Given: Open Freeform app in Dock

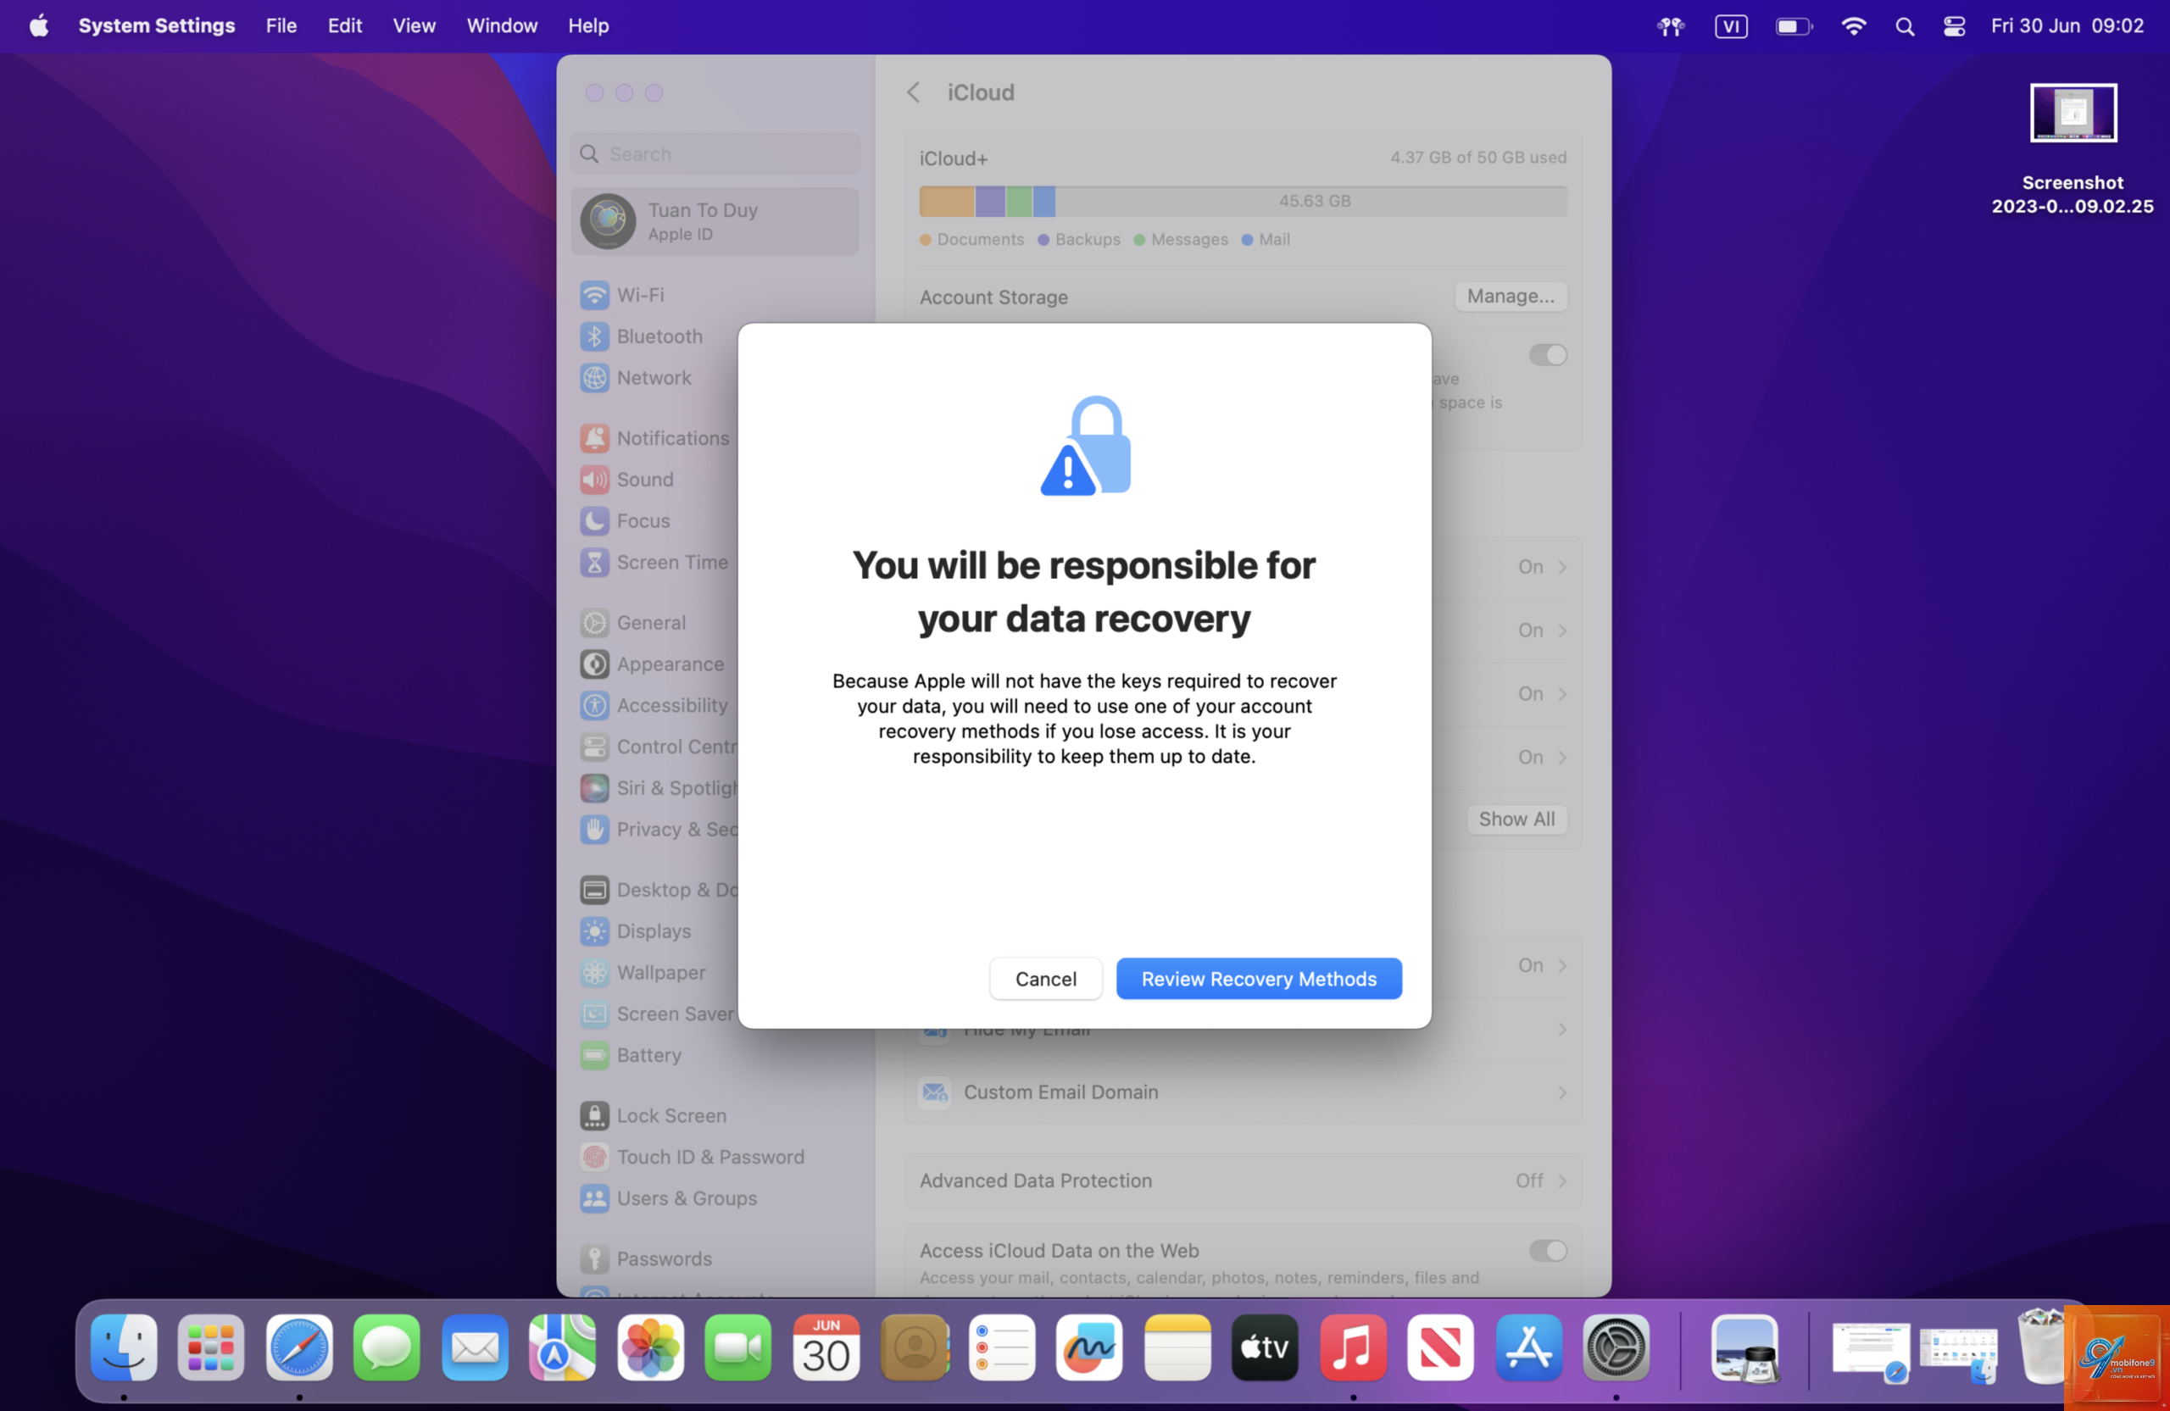Looking at the screenshot, I should click(1089, 1347).
